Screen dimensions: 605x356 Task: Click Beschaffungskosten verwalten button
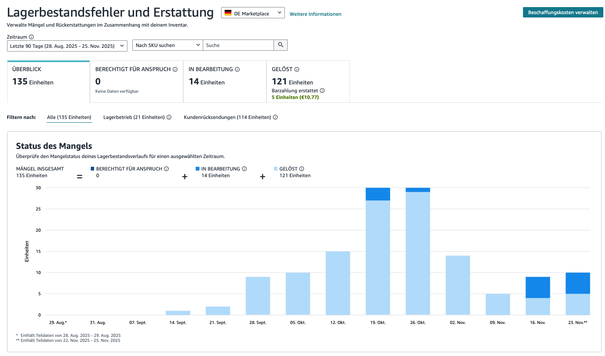tap(563, 12)
